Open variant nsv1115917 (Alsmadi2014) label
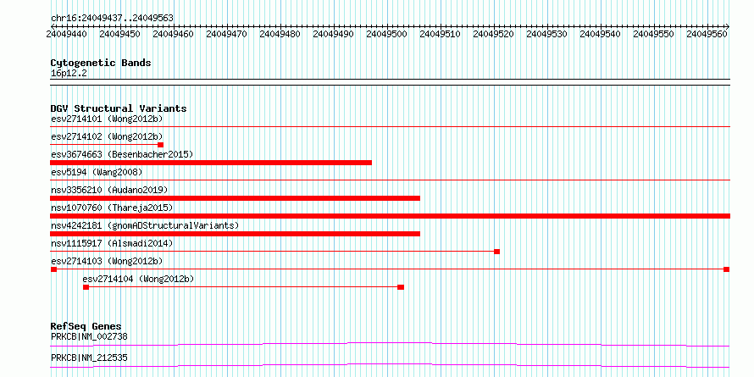This screenshot has width=754, height=377. click(112, 243)
